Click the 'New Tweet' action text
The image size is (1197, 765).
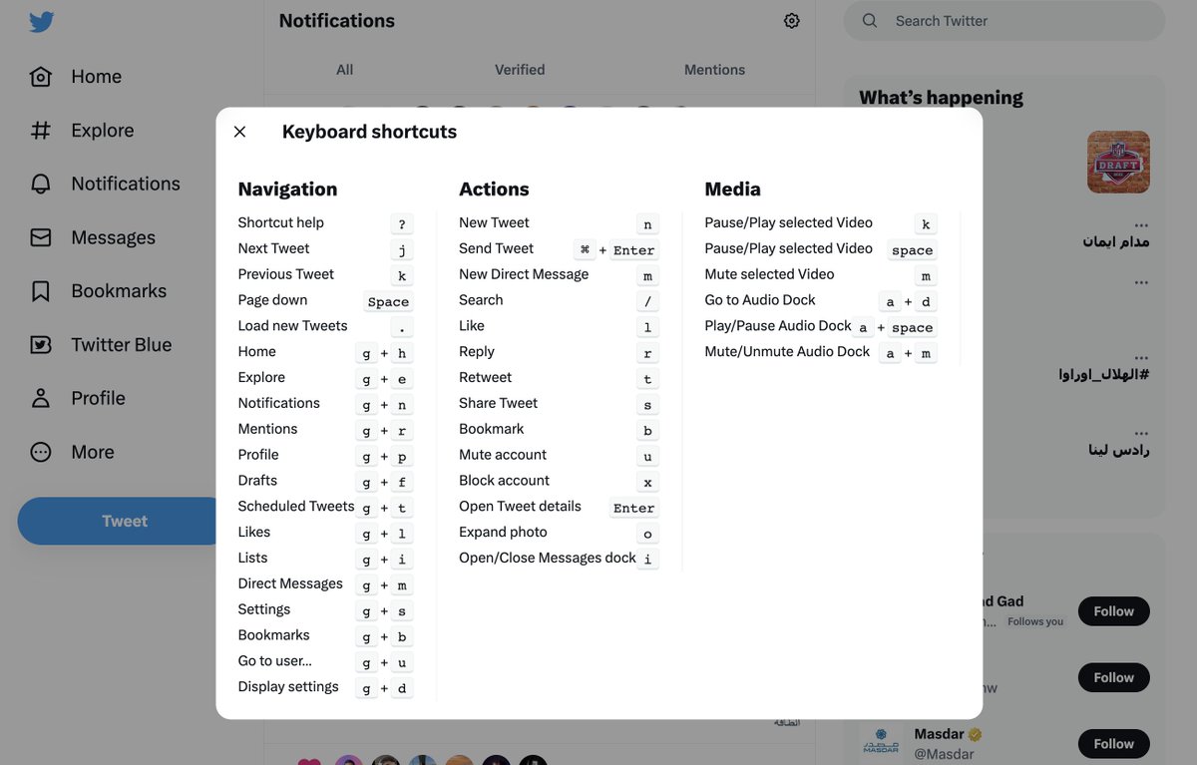click(494, 222)
